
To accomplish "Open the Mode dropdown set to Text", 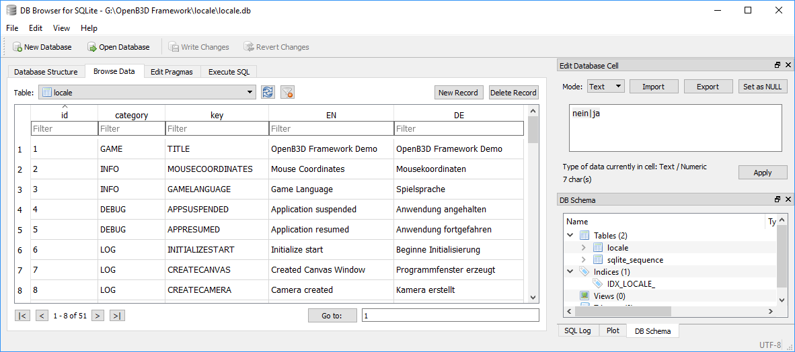I will [x=606, y=87].
